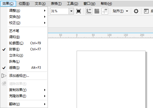Open the 窗口(W) menu

(x=89, y=4)
